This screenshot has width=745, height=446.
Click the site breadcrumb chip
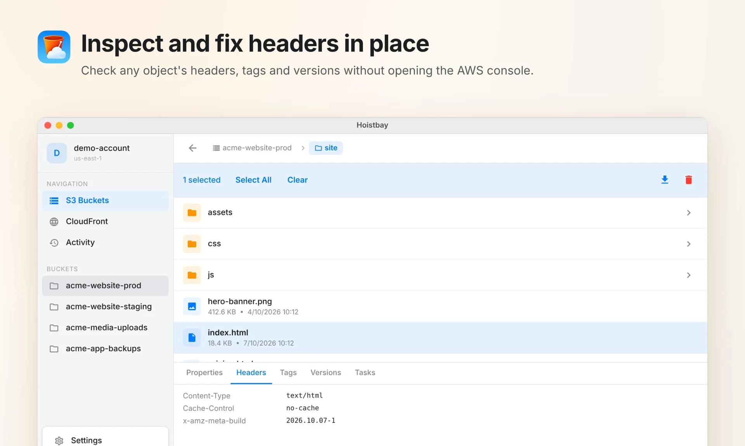coord(326,148)
